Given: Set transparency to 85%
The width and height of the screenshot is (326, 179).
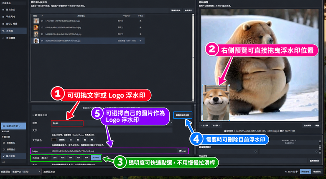Looking at the screenshot, I should (87, 158).
